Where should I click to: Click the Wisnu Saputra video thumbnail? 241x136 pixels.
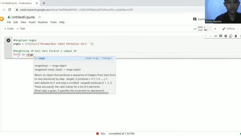[223, 12]
